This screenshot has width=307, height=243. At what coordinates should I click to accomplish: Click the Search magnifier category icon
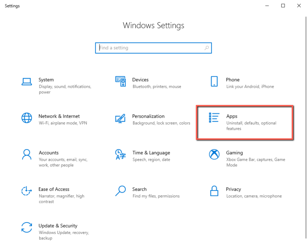[x=120, y=191]
